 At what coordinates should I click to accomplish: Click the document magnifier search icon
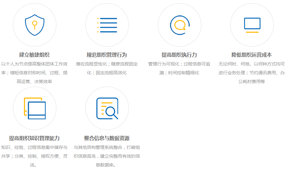[107, 108]
